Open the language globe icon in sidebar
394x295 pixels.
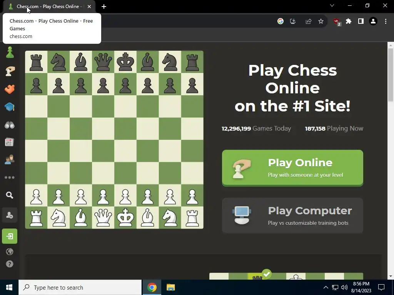[x=10, y=252]
